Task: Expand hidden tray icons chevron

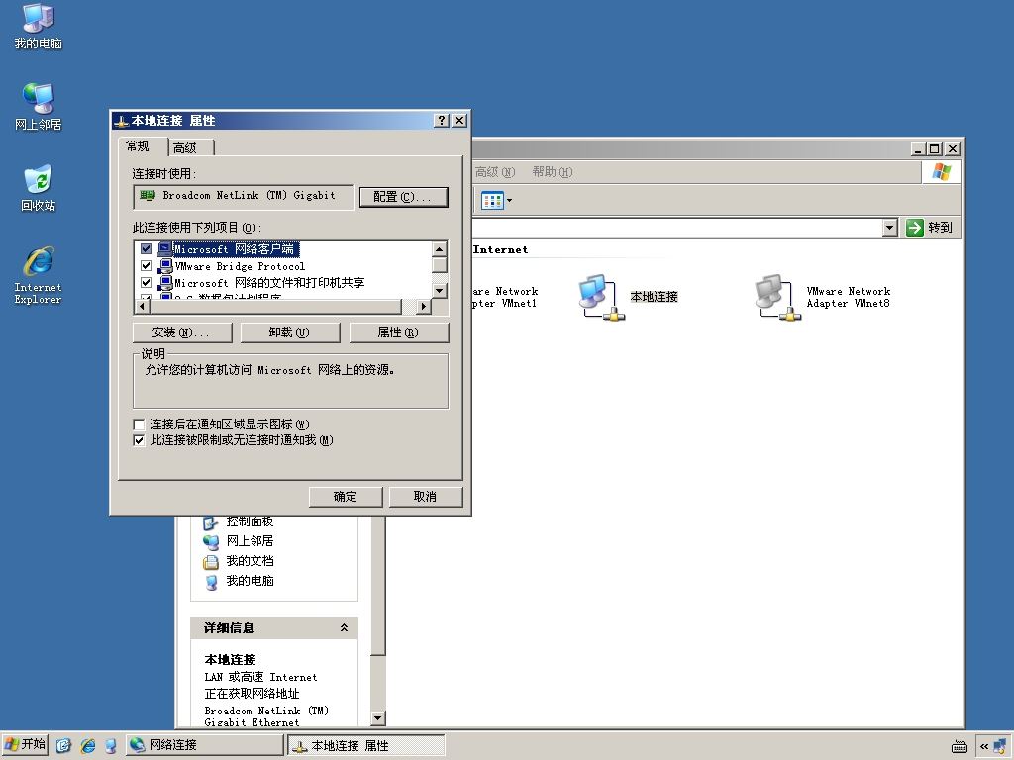Action: [983, 746]
